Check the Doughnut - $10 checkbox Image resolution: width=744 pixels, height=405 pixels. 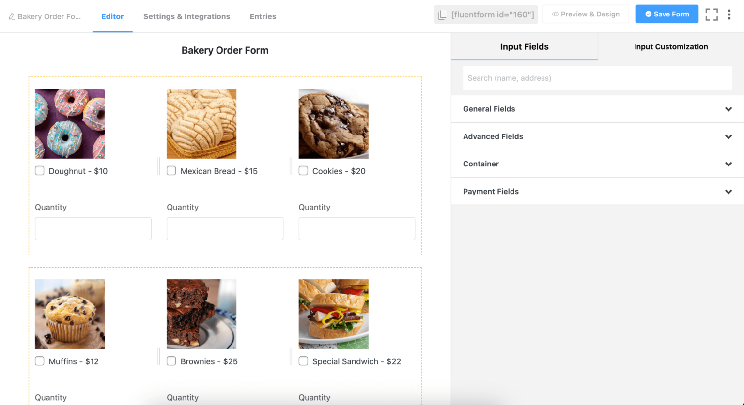tap(39, 171)
